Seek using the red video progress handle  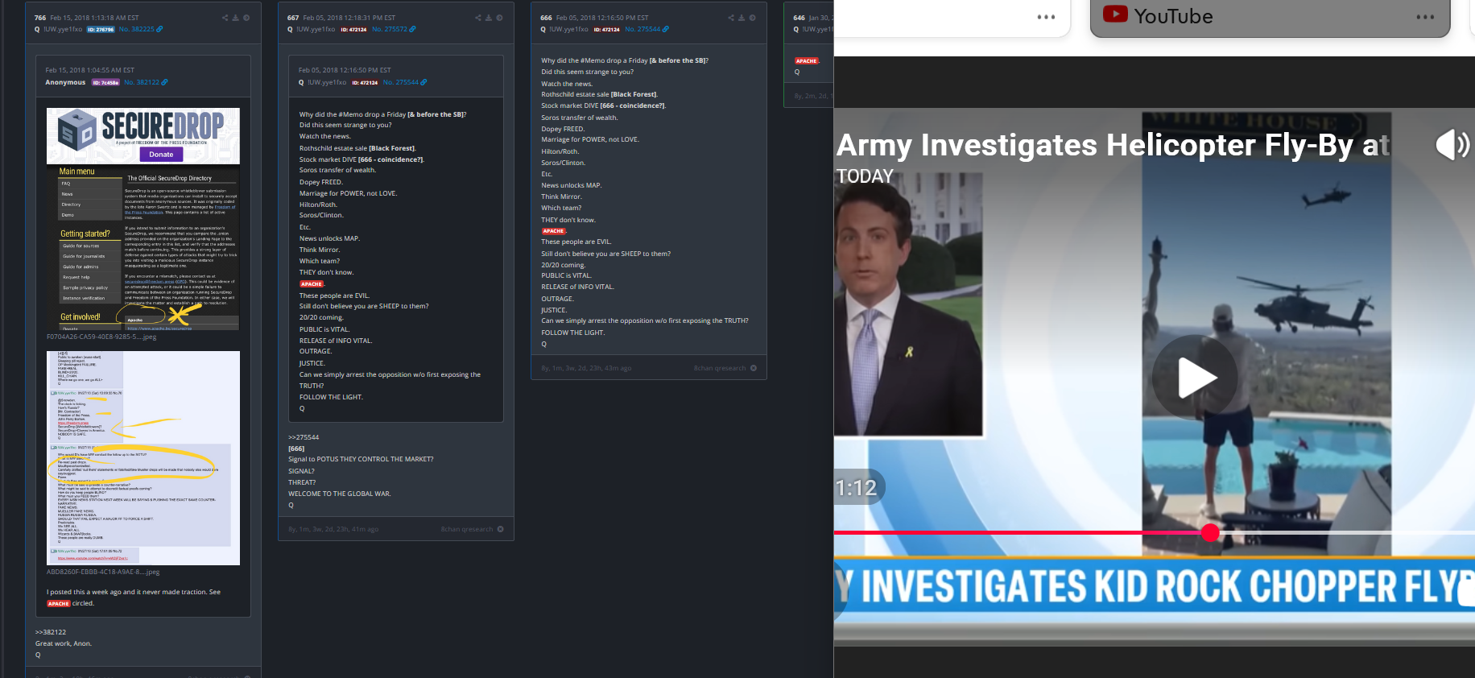click(1210, 532)
